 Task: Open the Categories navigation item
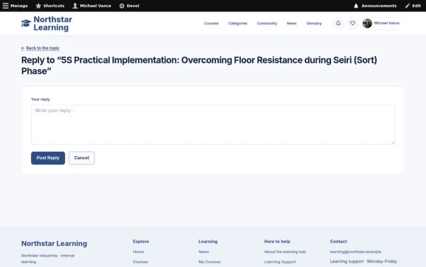(x=238, y=23)
